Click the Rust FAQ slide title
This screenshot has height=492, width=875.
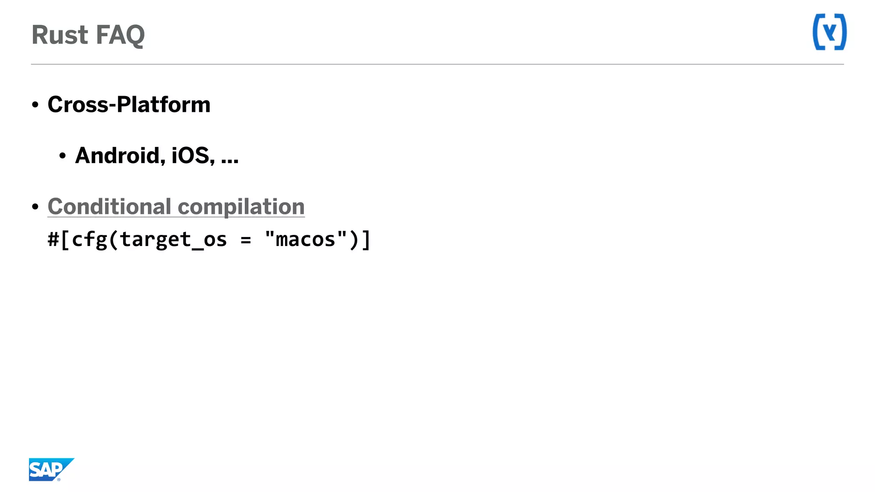pyautogui.click(x=88, y=35)
